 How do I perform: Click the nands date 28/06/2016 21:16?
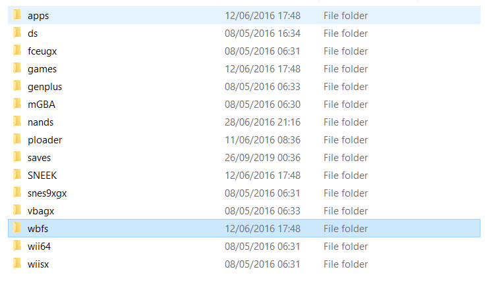click(262, 122)
